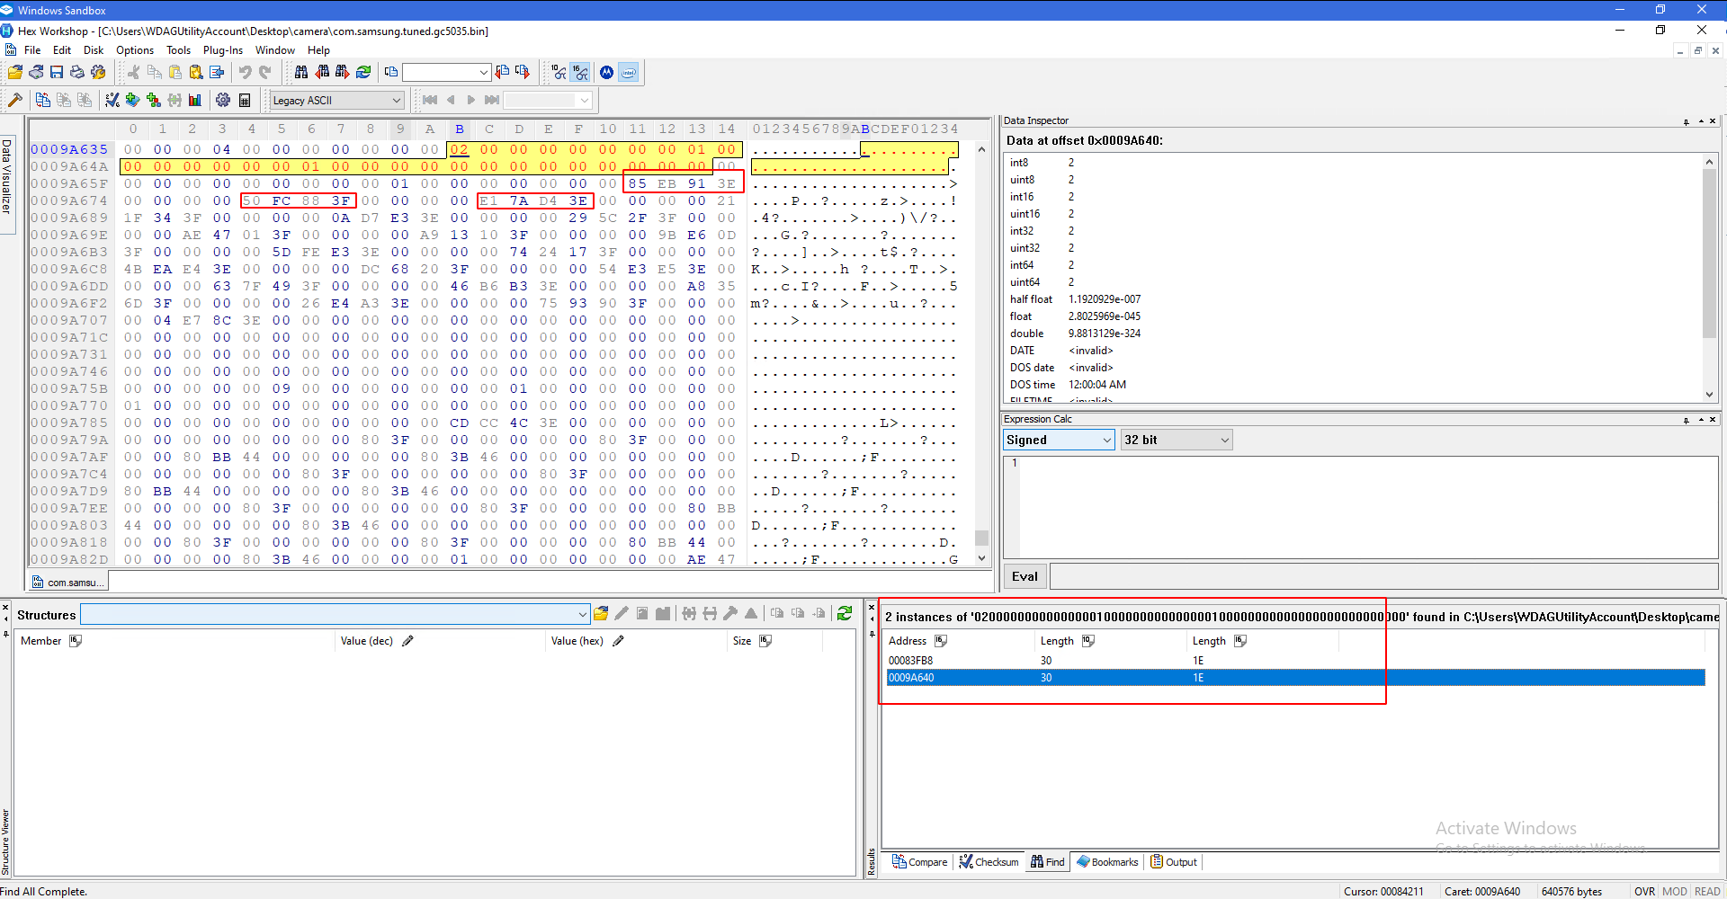Image resolution: width=1727 pixels, height=899 pixels.
Task: Click the Compare files icon
Action: (43, 101)
